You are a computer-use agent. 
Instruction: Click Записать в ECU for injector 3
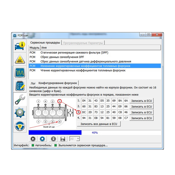pos(141,112)
